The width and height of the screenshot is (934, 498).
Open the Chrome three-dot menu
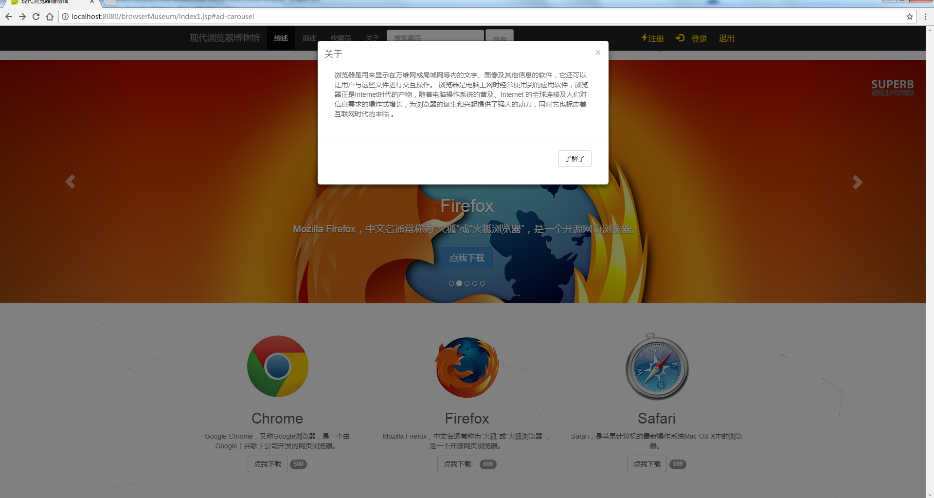[x=925, y=17]
